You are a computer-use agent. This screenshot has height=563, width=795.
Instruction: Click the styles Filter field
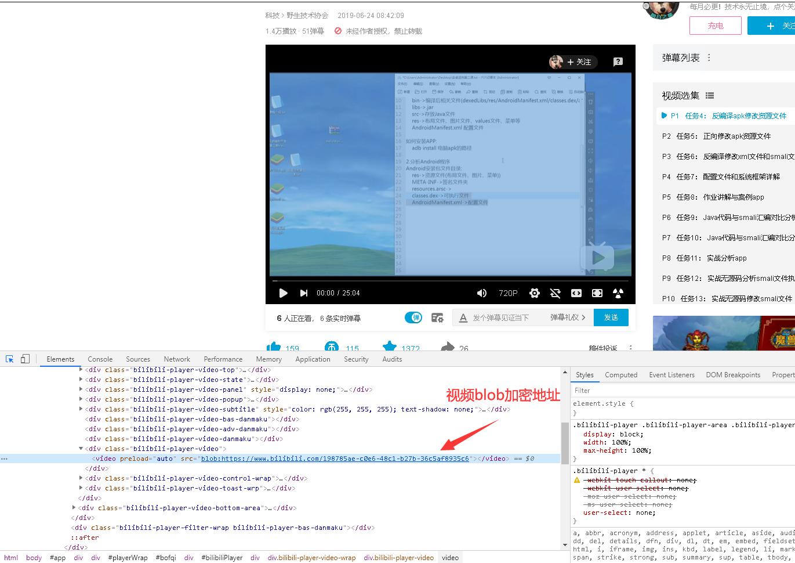pyautogui.click(x=683, y=391)
